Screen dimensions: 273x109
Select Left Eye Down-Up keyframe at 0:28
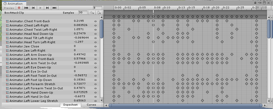coord(256,67)
